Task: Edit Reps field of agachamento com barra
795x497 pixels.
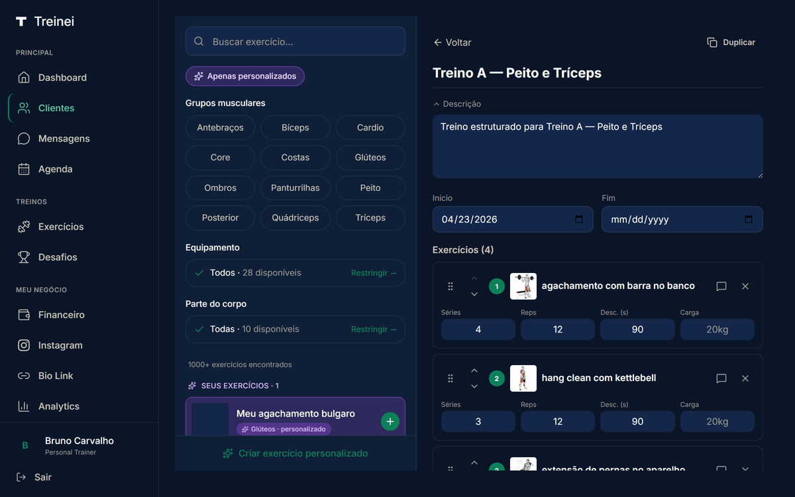Action: [558, 329]
